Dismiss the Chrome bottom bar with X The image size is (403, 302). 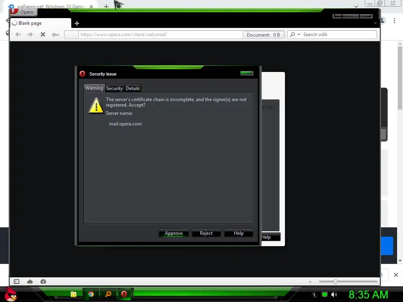point(396,275)
